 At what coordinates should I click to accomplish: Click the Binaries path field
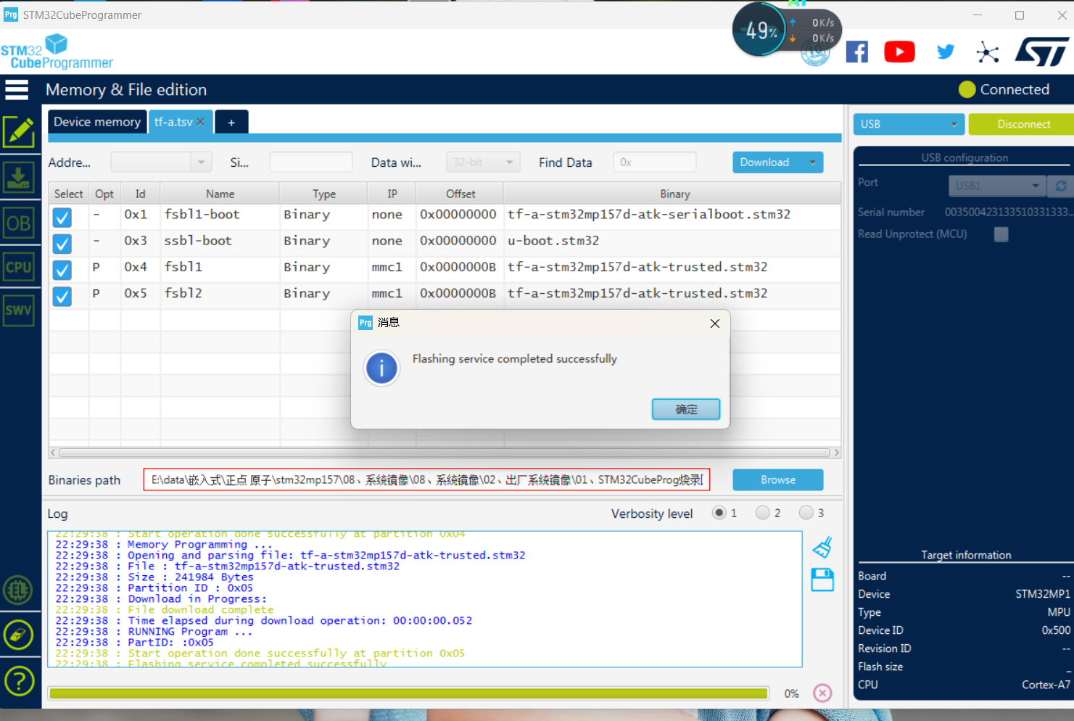coord(426,480)
